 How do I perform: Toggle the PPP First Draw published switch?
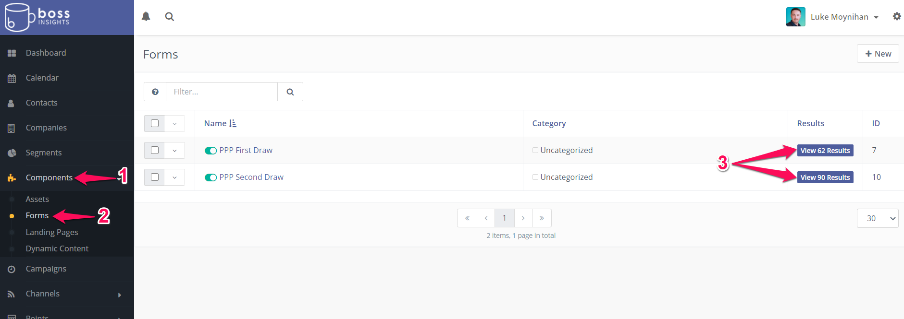[x=211, y=151]
